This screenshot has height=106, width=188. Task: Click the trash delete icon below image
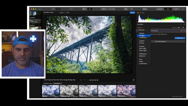pyautogui.click(x=134, y=80)
